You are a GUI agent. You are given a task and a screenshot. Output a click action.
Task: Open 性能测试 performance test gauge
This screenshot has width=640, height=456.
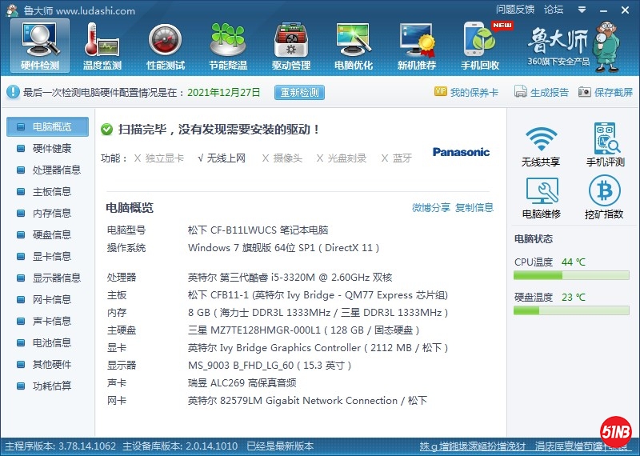click(166, 45)
